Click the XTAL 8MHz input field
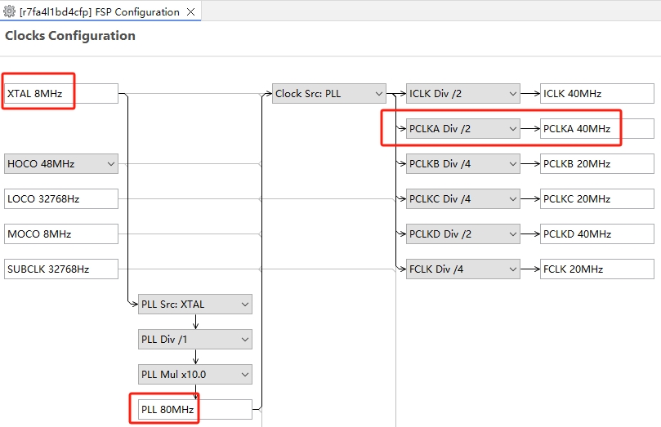 (x=61, y=94)
